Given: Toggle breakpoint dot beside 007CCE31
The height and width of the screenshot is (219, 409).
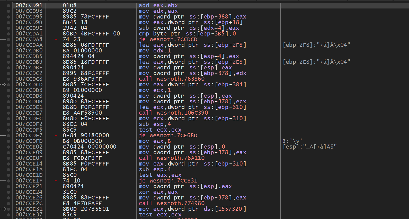Looking at the screenshot, I should [x=8, y=209].
